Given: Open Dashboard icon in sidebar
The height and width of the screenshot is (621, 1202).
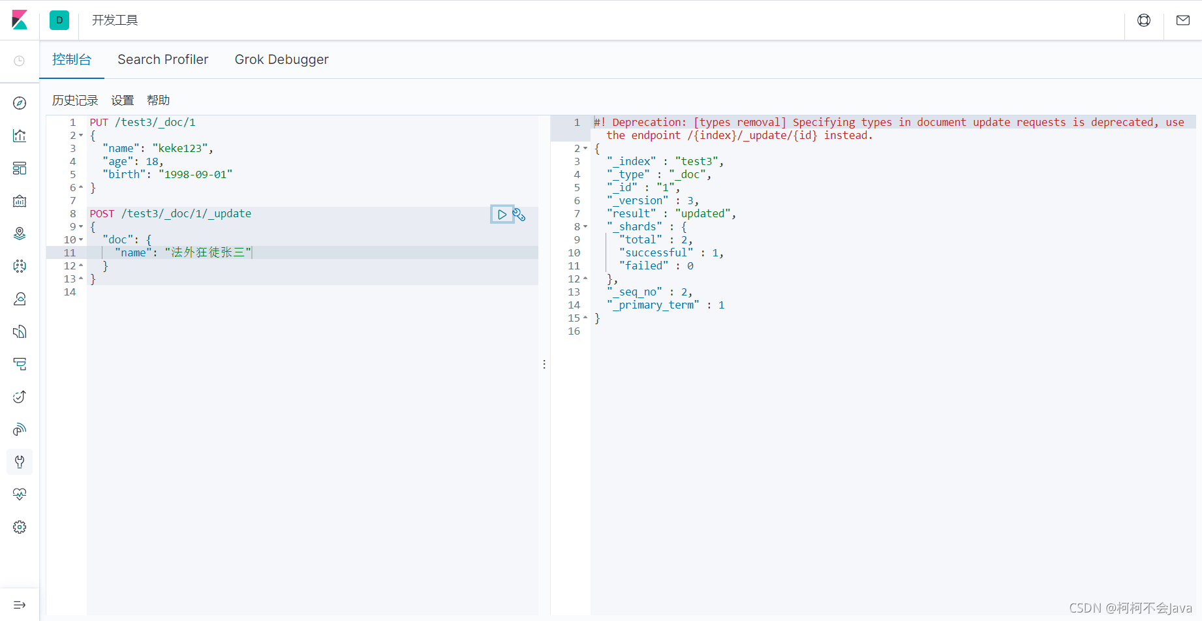Looking at the screenshot, I should coord(20,168).
